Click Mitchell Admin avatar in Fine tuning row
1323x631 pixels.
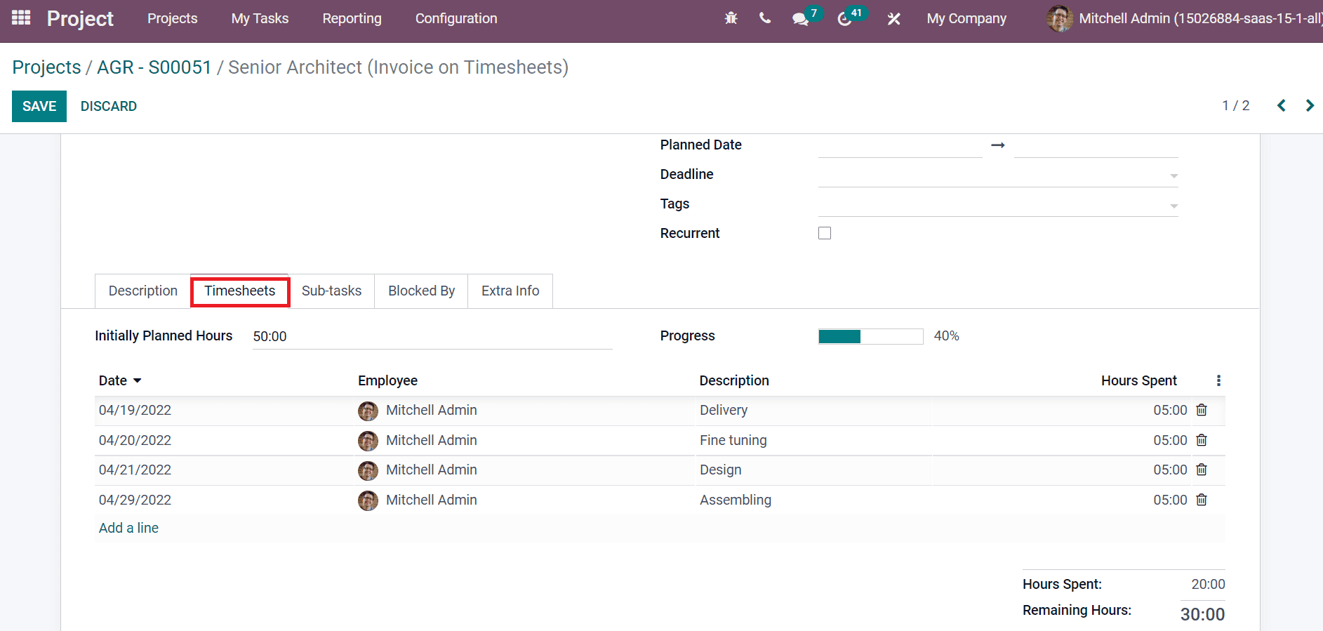pos(368,441)
